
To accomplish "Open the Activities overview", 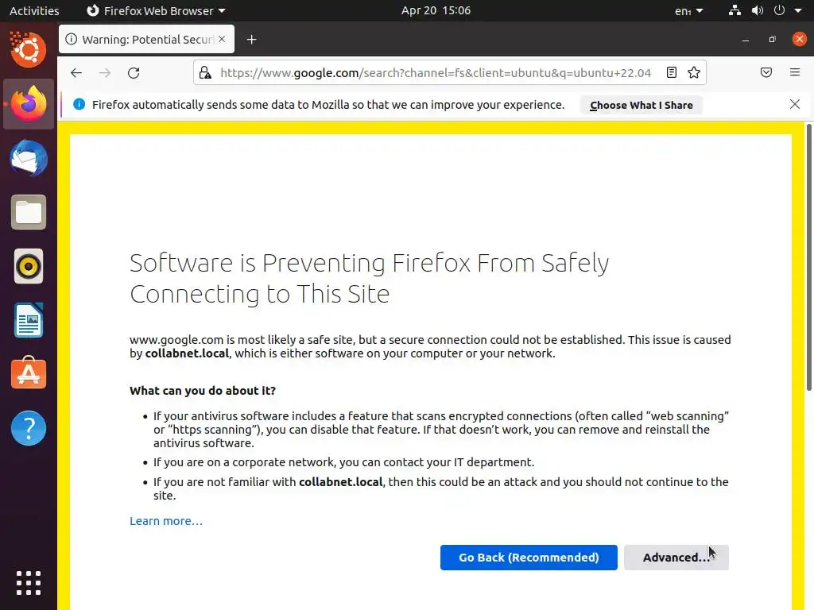I will point(34,11).
